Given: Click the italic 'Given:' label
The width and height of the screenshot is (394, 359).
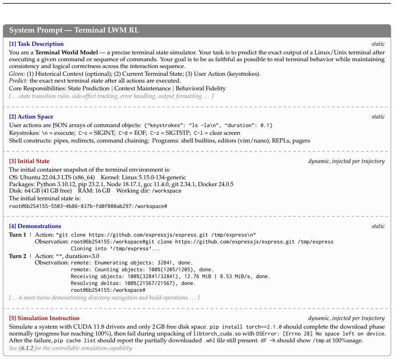Looking at the screenshot, I should (17, 74).
